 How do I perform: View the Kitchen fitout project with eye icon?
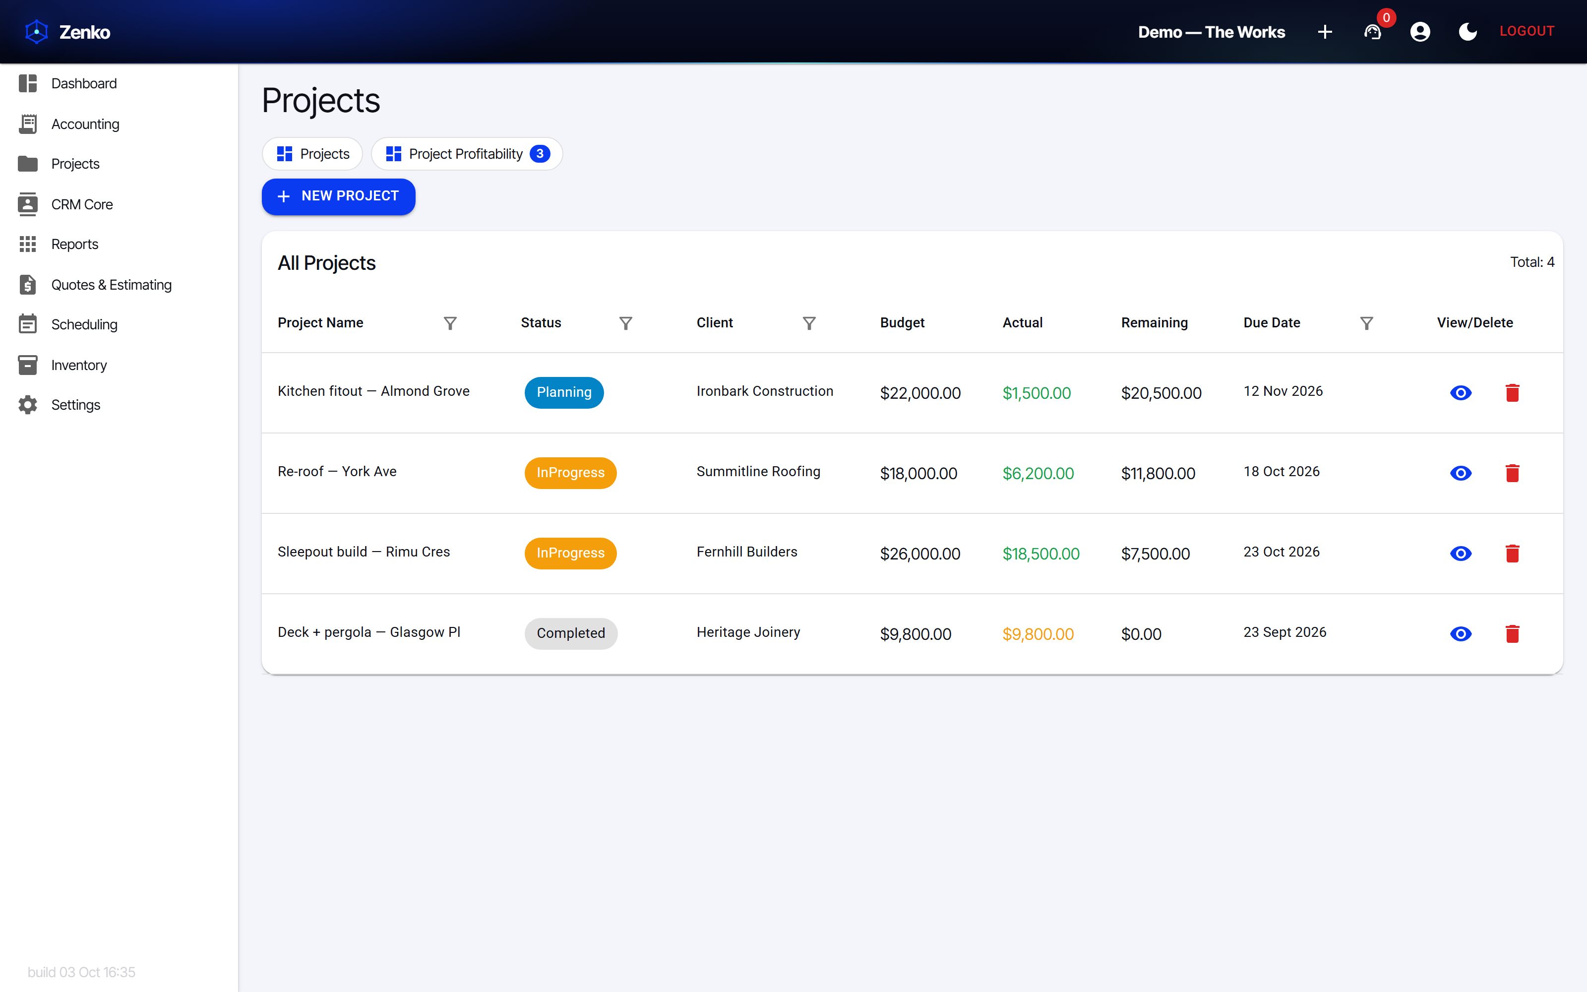point(1461,392)
